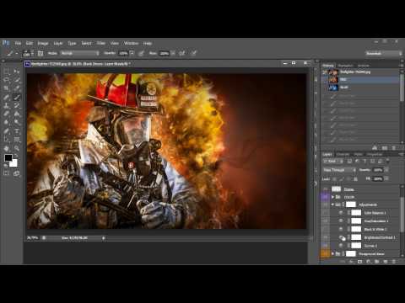
Task: Toggle visibility of the Adjustments group
Action: [326, 205]
